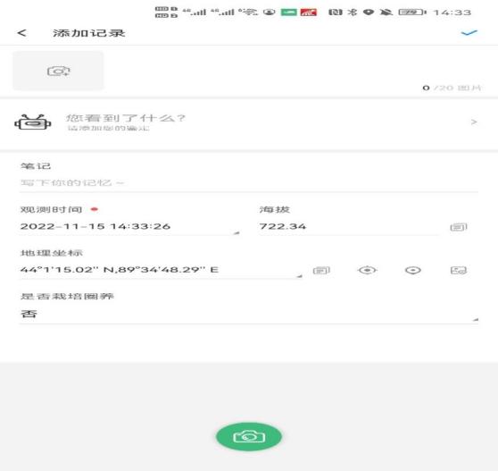Edit the 海拔 altitude value 722.34

348,226
